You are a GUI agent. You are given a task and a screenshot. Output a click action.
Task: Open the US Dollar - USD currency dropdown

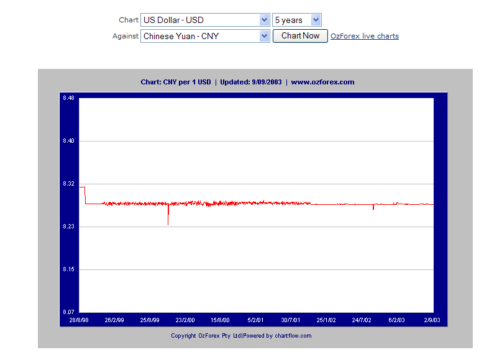coord(205,20)
